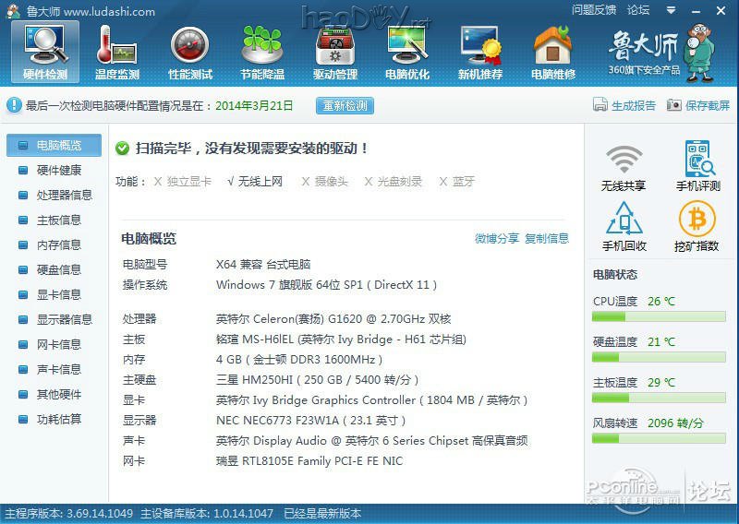Select the 性能测试 performance test icon

pyautogui.click(x=190, y=52)
